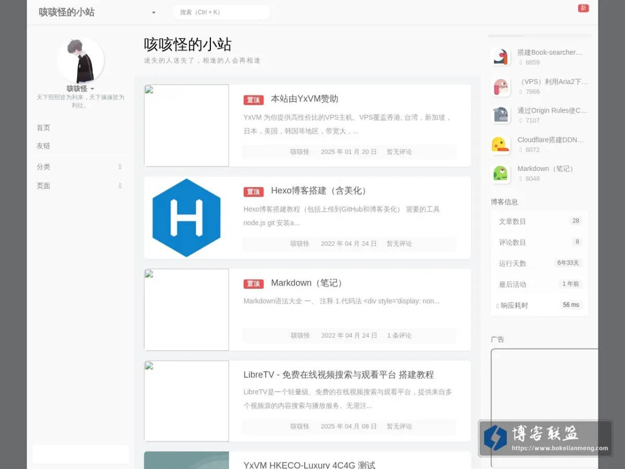Viewport: 625px width, 469px height.
Task: Open the Markdown（笔记）post thumbnail
Action: pyautogui.click(x=186, y=310)
